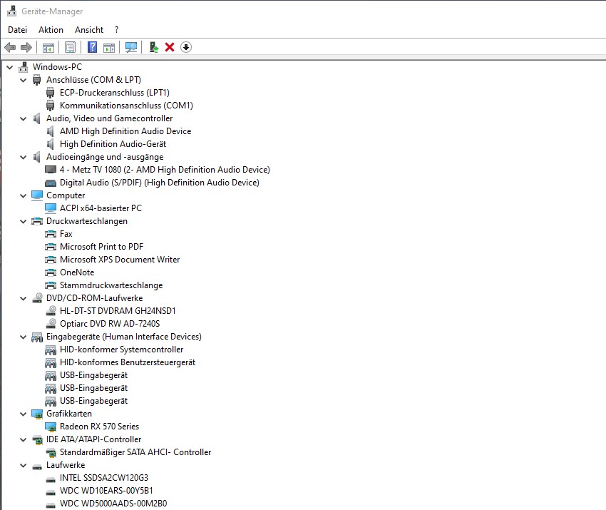606x510 pixels.
Task: Click the icon beside Radeon RX 570 Series
Action: click(x=51, y=427)
